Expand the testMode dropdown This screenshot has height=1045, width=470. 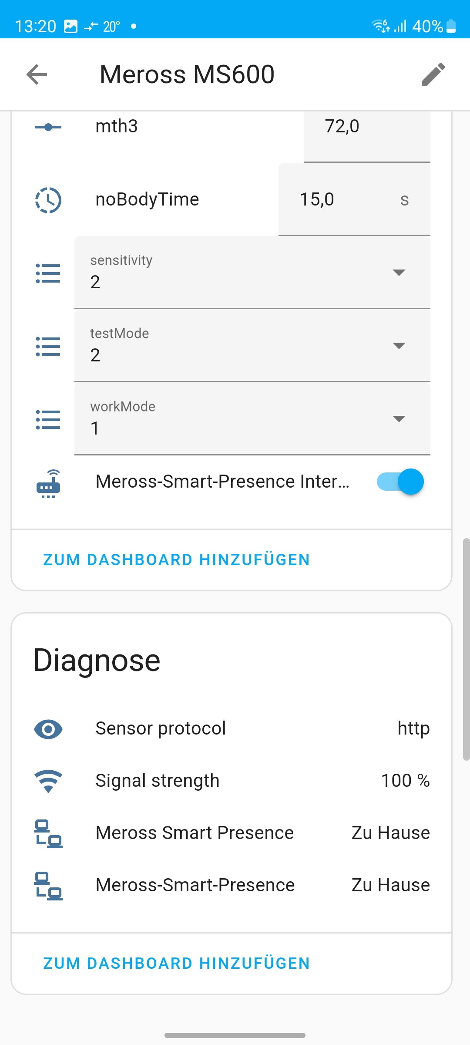pyautogui.click(x=252, y=346)
